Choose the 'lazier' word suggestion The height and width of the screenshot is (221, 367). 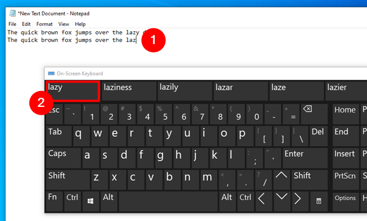click(x=347, y=91)
